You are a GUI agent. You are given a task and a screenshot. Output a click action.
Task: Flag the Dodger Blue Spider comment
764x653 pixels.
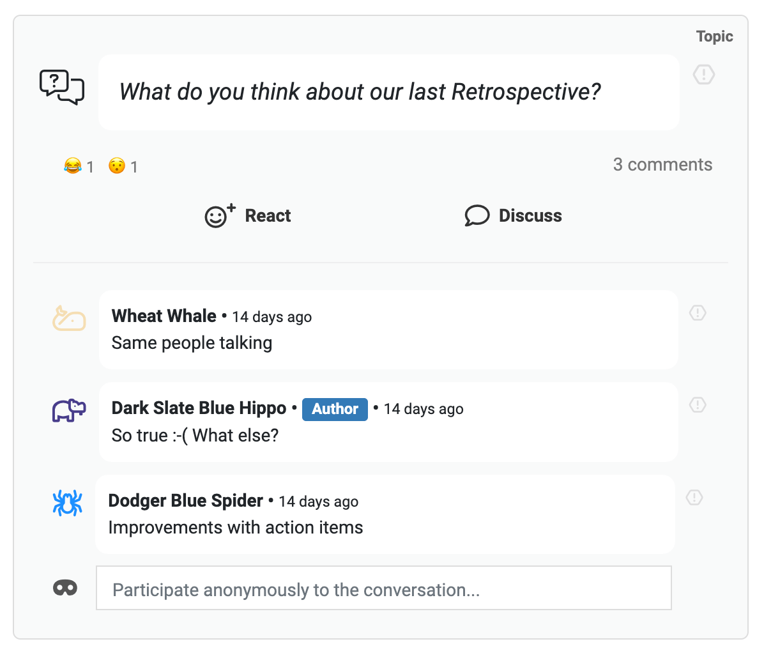click(694, 498)
